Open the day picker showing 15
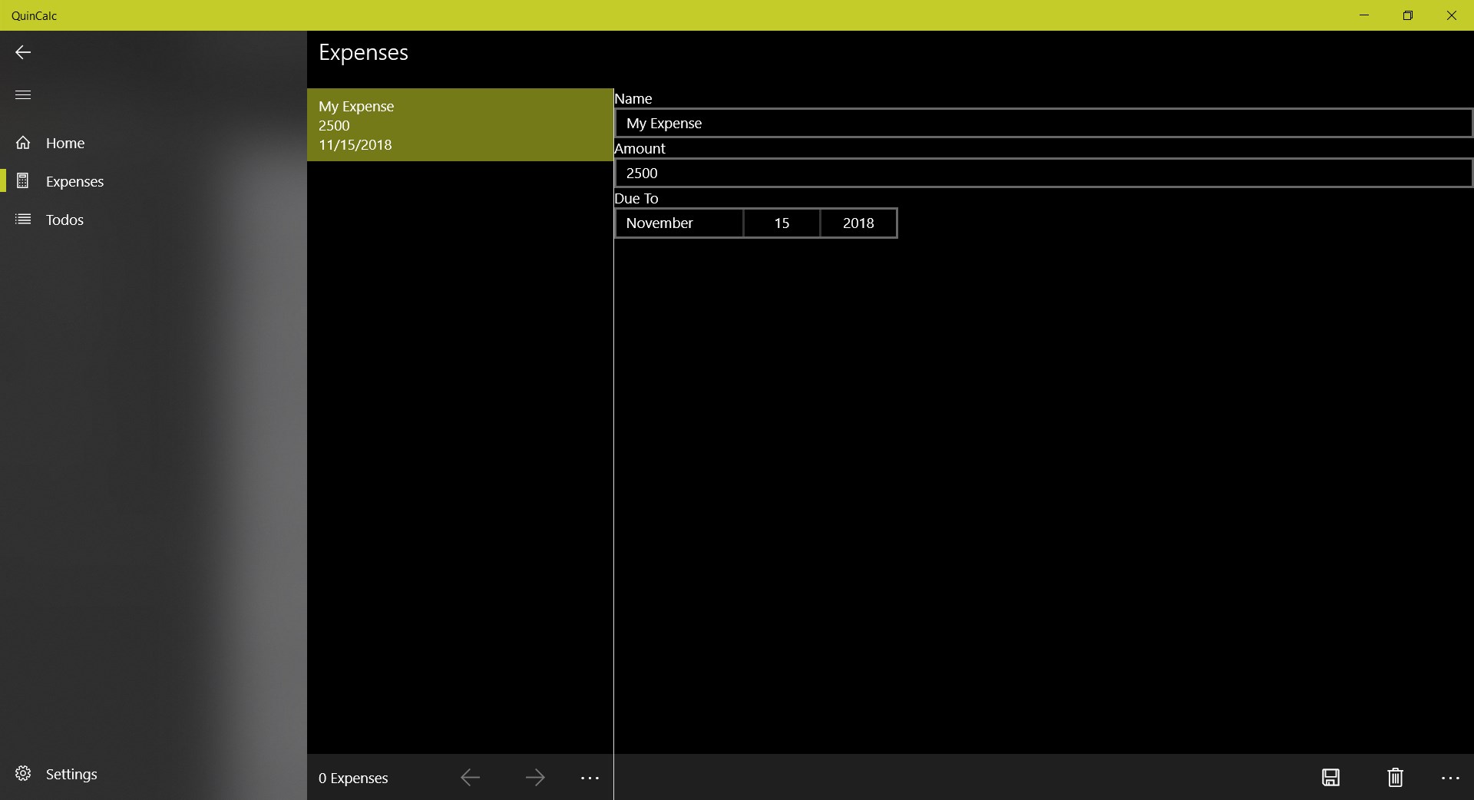The width and height of the screenshot is (1474, 800). [782, 223]
